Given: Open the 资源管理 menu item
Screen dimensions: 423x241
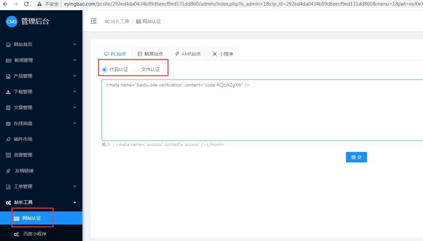Looking at the screenshot, I should (x=41, y=155).
